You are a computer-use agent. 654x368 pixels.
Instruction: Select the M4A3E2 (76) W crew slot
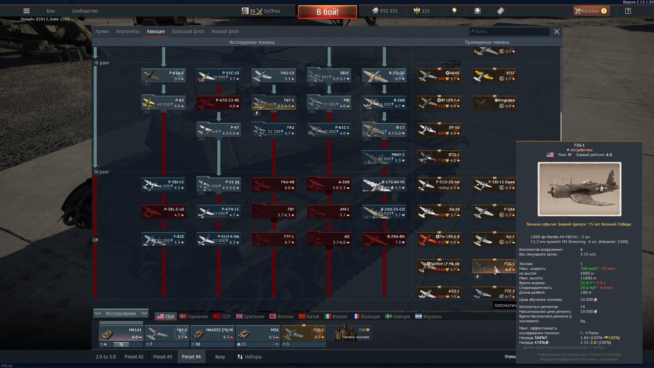pyautogui.click(x=212, y=333)
